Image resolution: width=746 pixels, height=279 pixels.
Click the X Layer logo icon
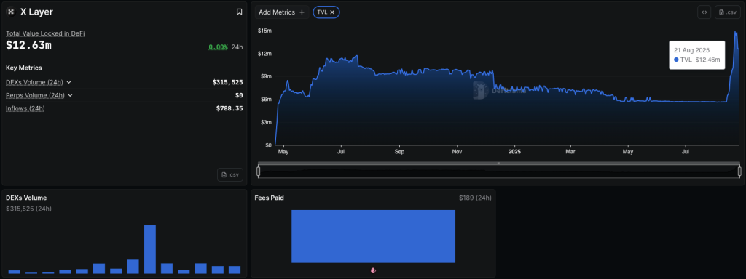tap(11, 12)
